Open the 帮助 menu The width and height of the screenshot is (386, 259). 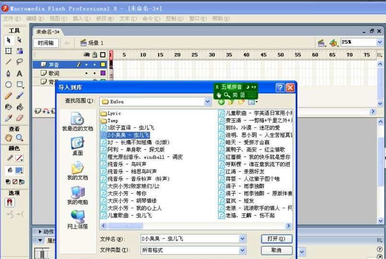[x=221, y=18]
